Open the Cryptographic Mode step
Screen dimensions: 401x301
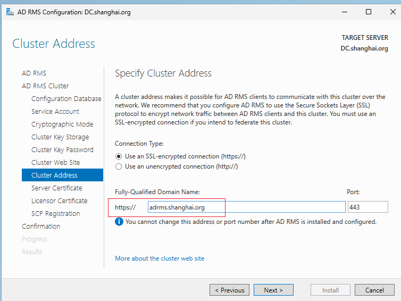(x=62, y=124)
